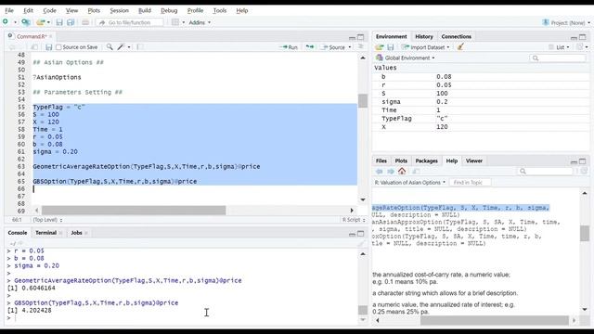Open the Global Environment dropdown
Viewport: 594px width, 334px height.
(406, 58)
